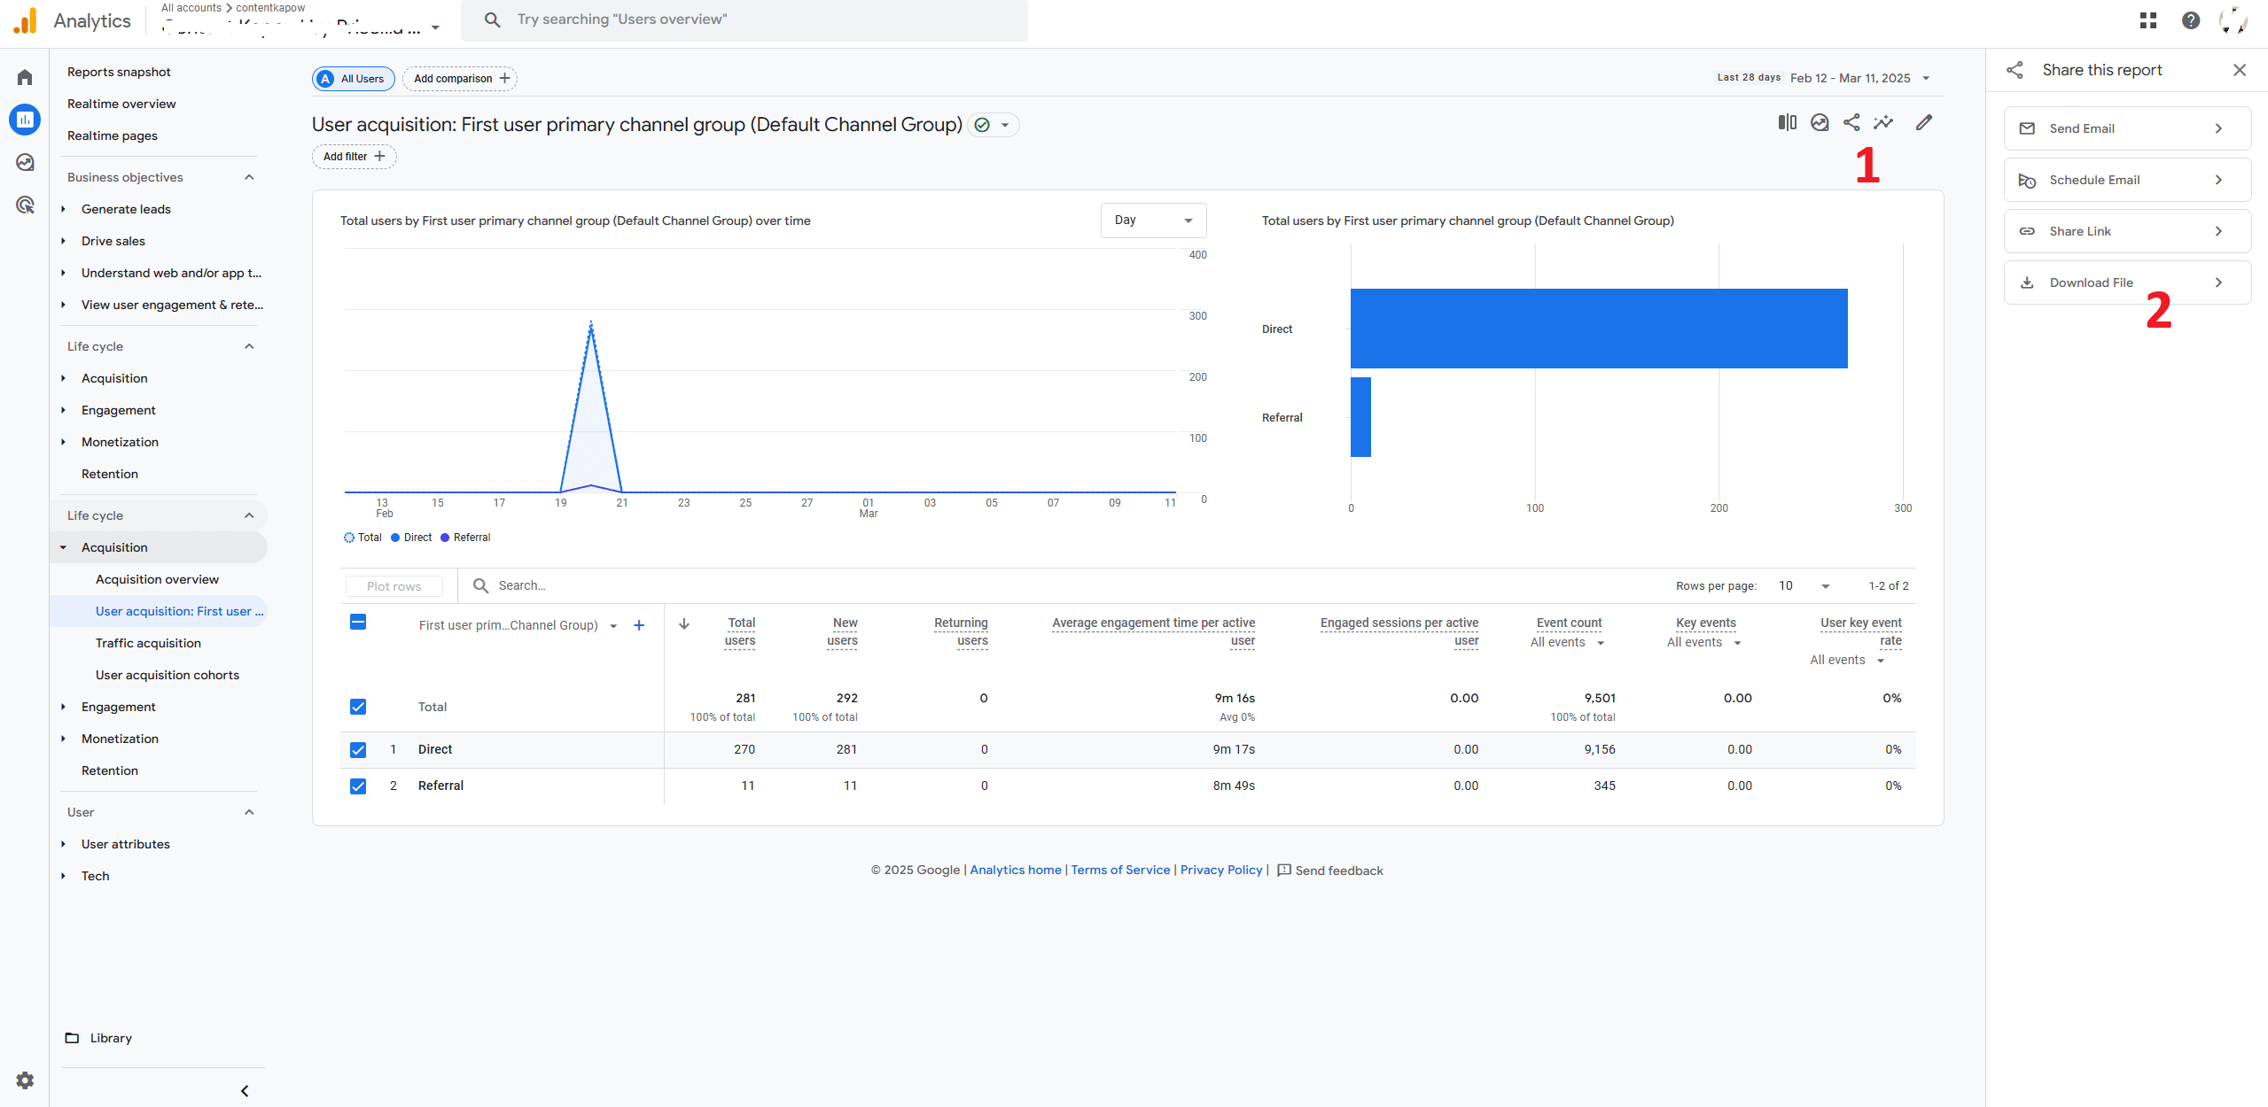Image resolution: width=2268 pixels, height=1107 pixels.
Task: Click the All Users comparison chip
Action: point(353,79)
